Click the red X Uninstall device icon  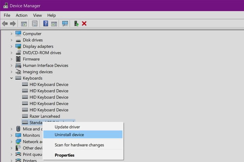click(x=84, y=24)
